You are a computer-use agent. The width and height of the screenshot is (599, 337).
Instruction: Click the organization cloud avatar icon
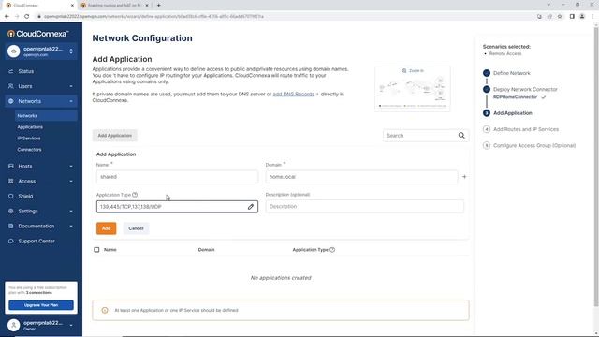tap(14, 51)
